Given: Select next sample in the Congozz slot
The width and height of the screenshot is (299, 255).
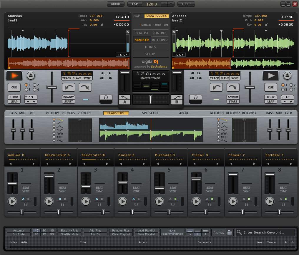Looking at the screenshot, I should pos(144,164).
